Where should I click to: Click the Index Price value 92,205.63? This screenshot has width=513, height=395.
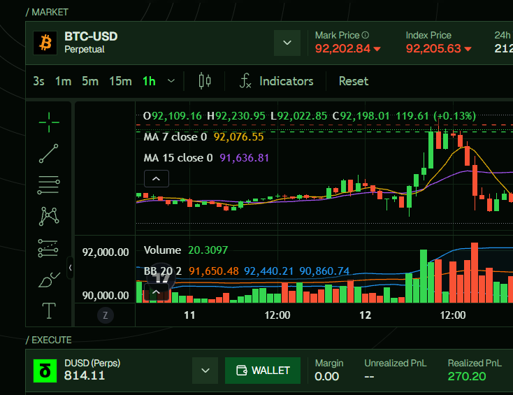(x=433, y=49)
